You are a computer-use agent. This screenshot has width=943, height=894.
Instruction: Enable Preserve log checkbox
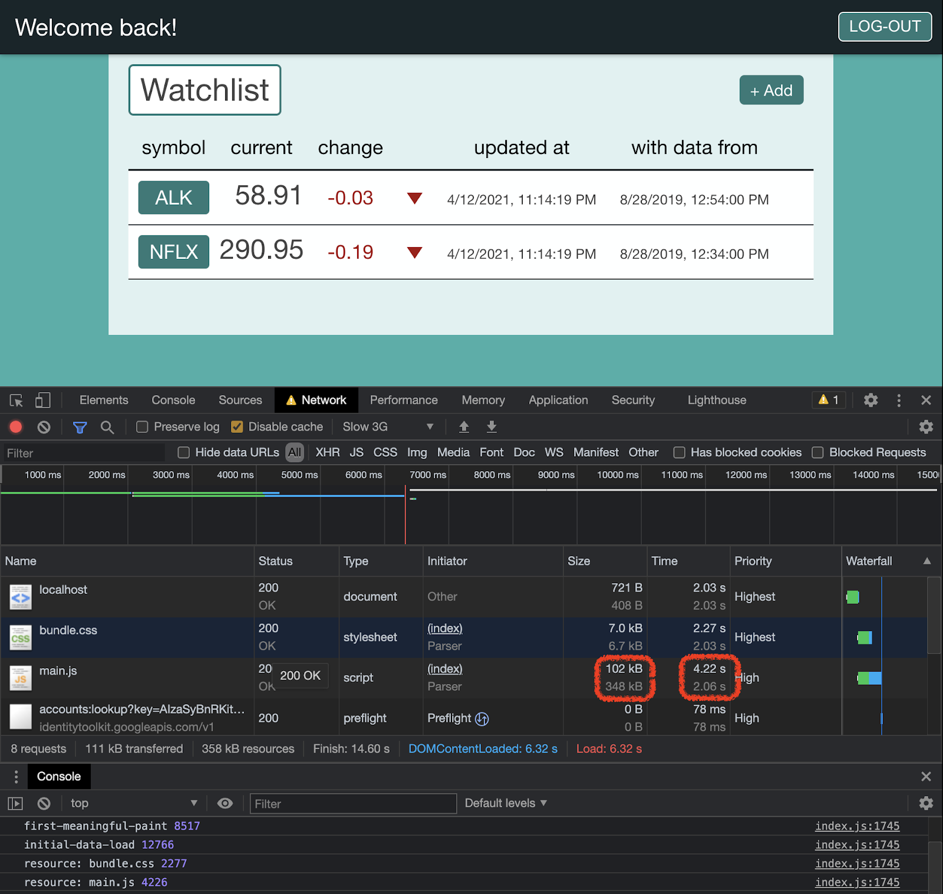click(x=142, y=427)
